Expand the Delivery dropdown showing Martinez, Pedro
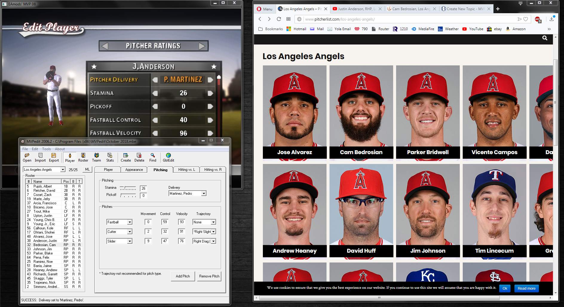Screen dimensions: 564x307 [x=204, y=194]
